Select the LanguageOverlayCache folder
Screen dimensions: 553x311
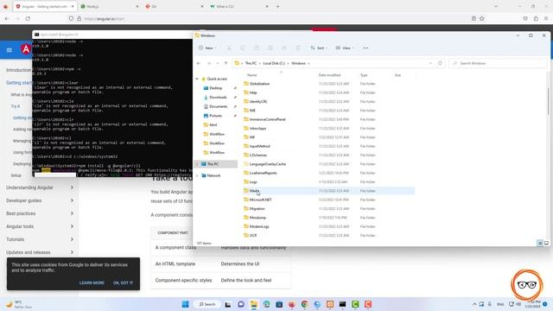[267, 164]
